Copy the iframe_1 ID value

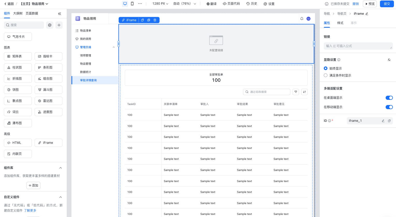coord(389,121)
